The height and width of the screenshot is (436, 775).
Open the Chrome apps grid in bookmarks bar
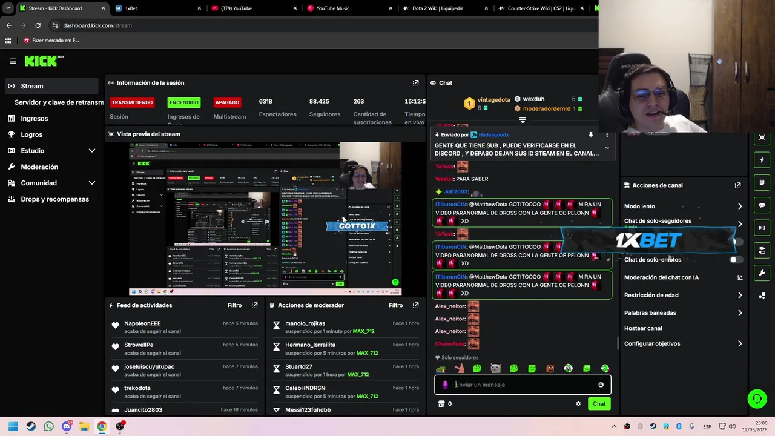[x=8, y=41]
